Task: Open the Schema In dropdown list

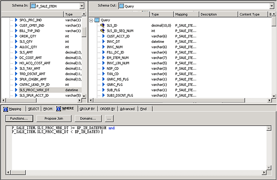Action: pos(82,6)
